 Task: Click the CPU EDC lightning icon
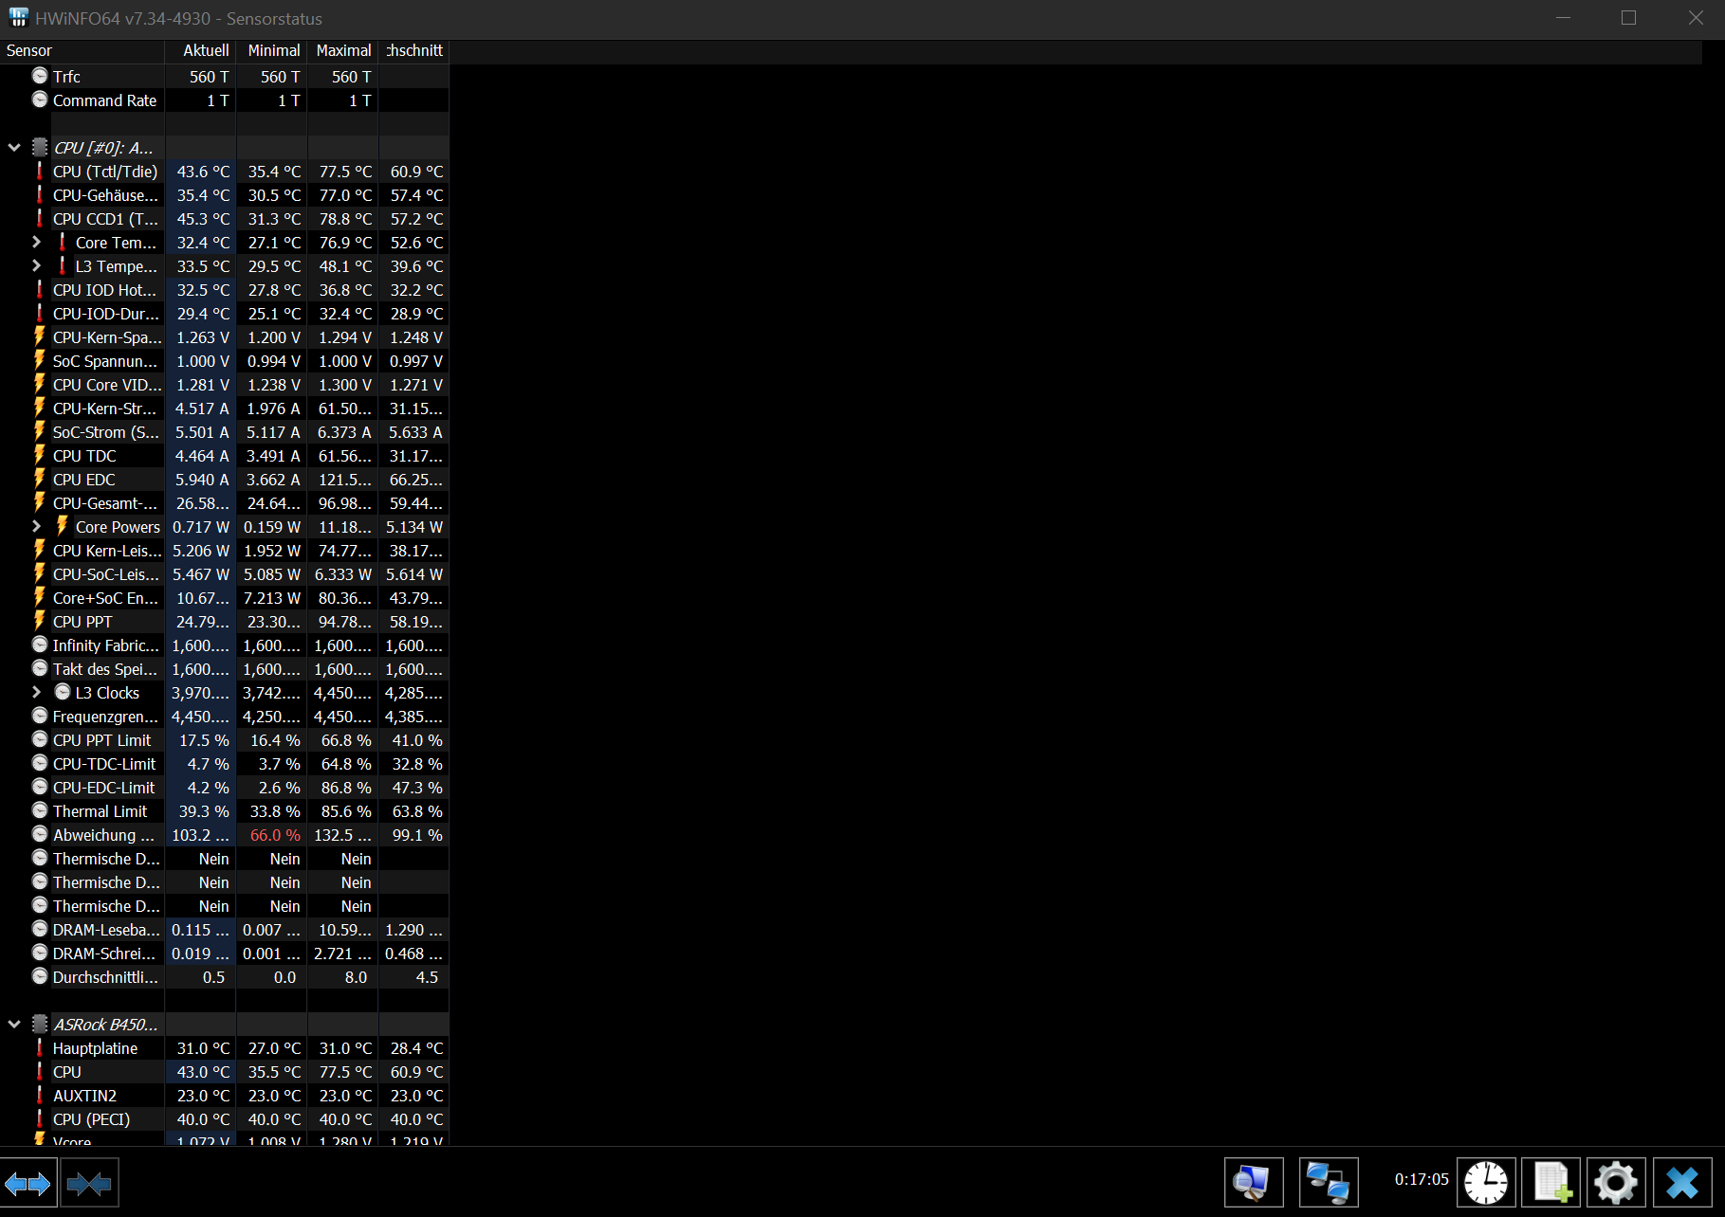click(40, 480)
